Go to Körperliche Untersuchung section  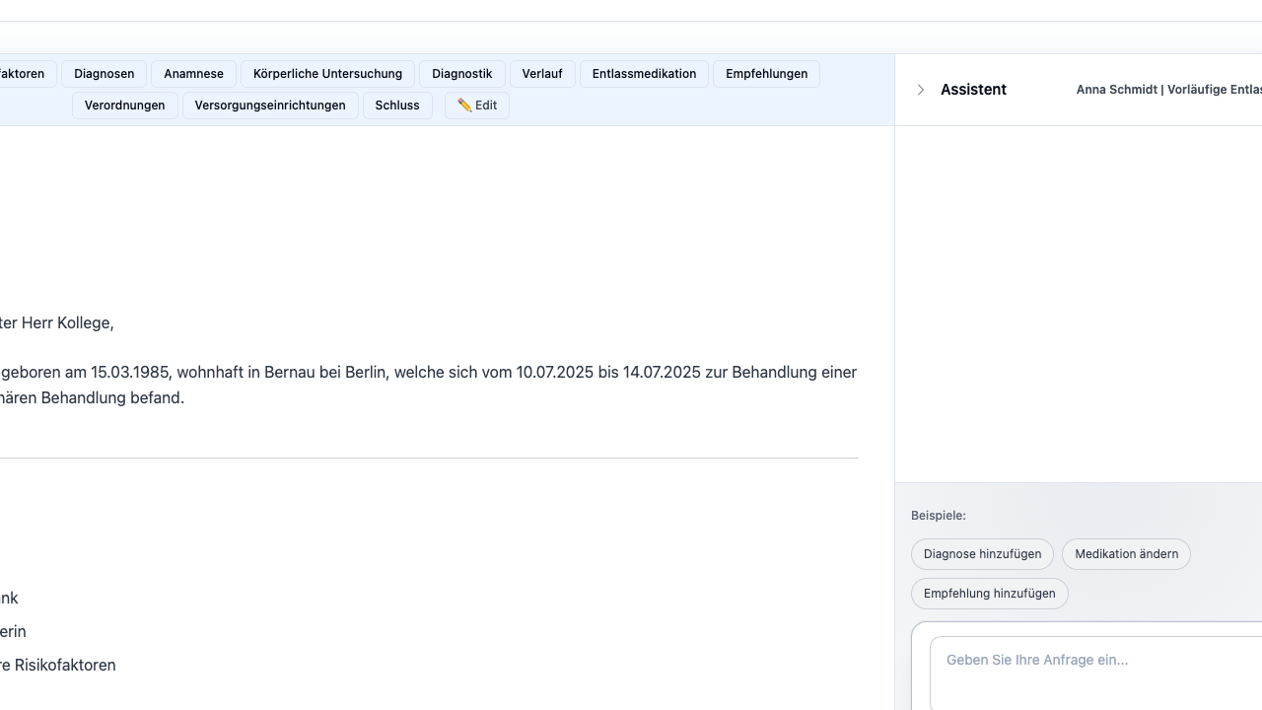[x=327, y=74]
